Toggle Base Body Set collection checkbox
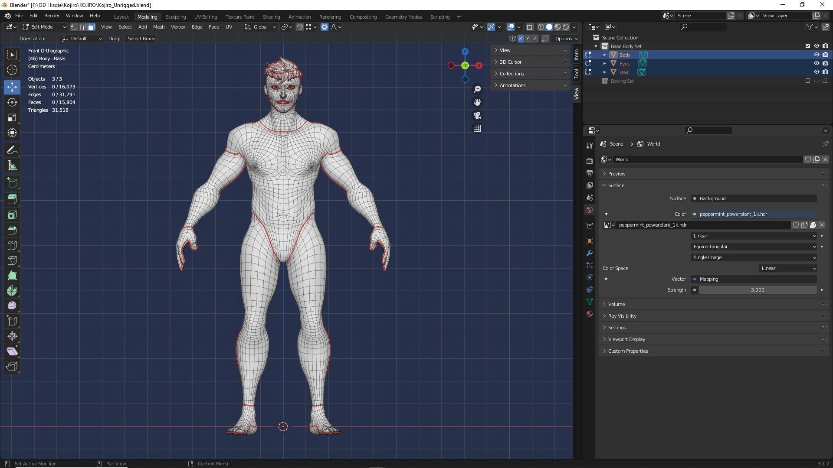The image size is (833, 468). 807,46
